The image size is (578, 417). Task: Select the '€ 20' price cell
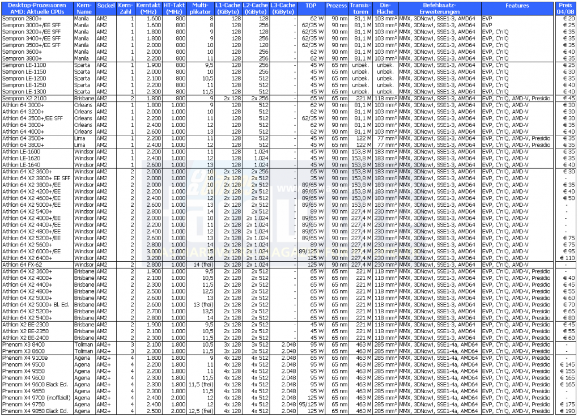pos(569,19)
